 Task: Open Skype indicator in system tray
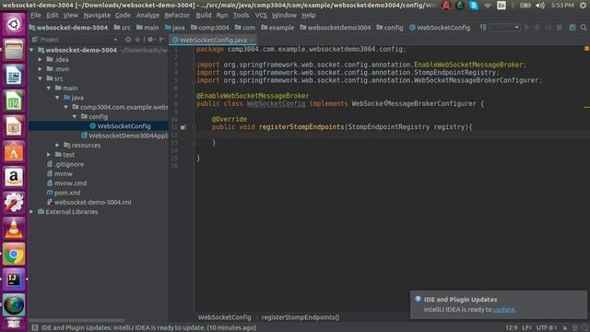coord(474,6)
